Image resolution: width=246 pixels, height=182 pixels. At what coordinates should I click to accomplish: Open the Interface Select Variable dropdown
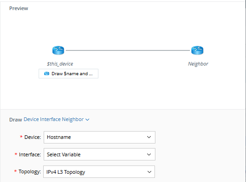click(99, 154)
